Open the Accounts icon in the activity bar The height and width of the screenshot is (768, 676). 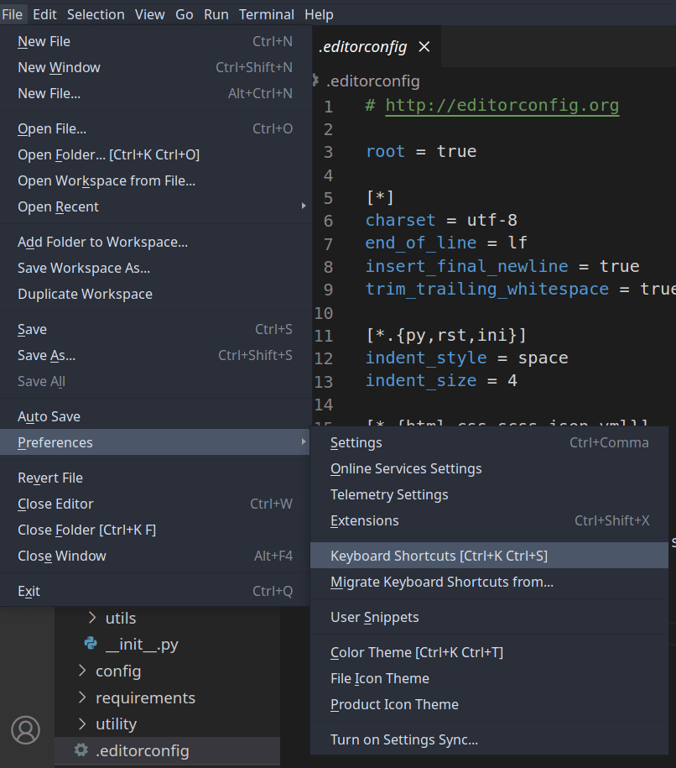25,730
